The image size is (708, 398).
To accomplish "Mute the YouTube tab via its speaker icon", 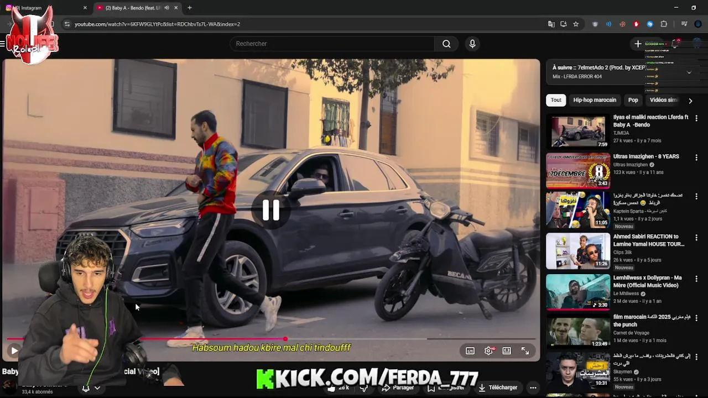I will pyautogui.click(x=166, y=8).
